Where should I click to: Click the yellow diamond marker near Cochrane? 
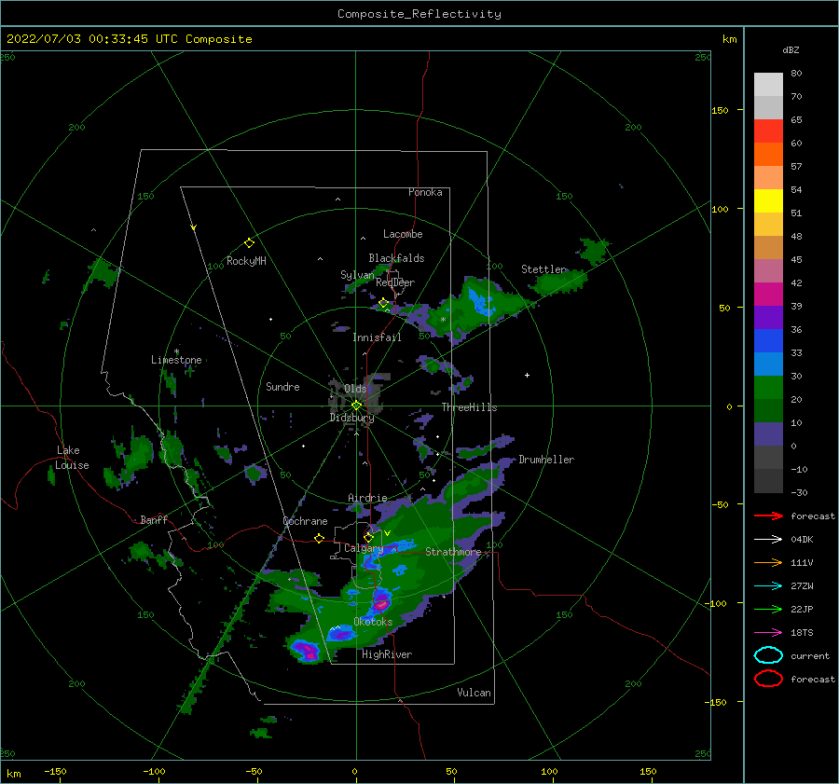(x=319, y=539)
